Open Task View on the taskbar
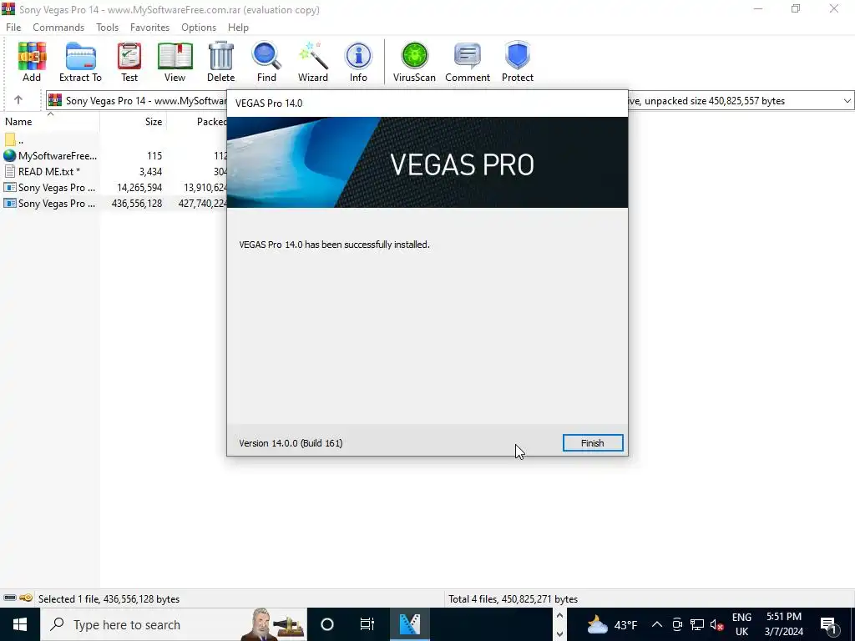The height and width of the screenshot is (641, 855). [367, 624]
